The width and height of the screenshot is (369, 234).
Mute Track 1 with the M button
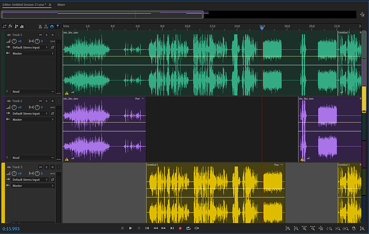click(40, 35)
